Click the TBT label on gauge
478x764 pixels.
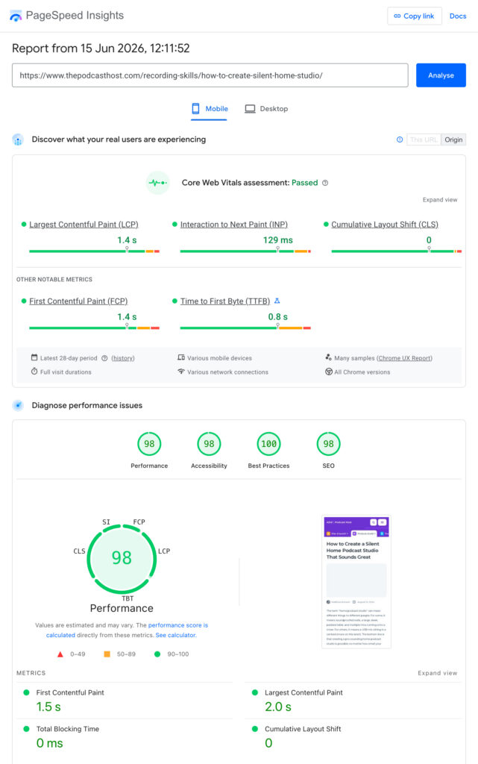[x=128, y=598]
